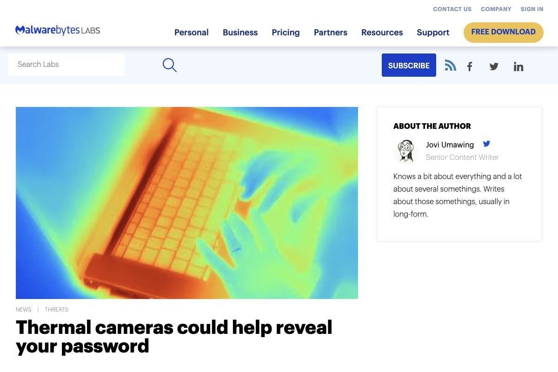
Task: Open the NEWS category link
Action: [24, 310]
